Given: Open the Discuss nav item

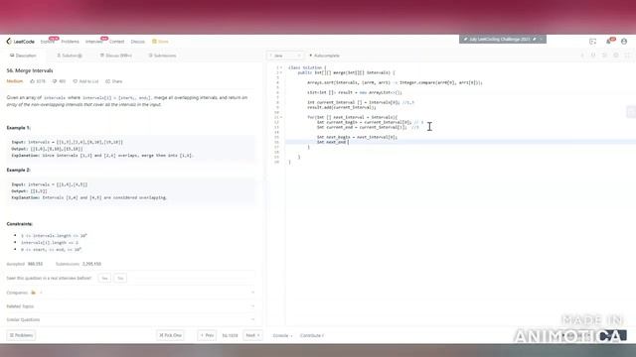Looking at the screenshot, I should 137,42.
